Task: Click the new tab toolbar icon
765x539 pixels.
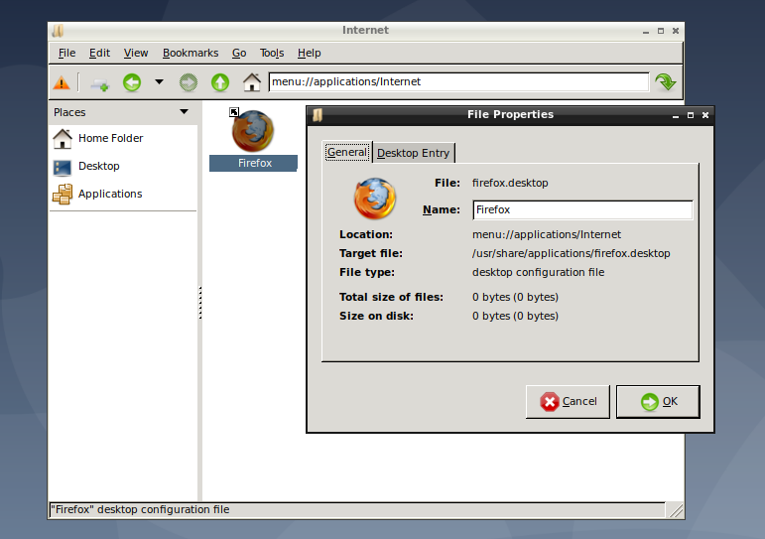Action: tap(99, 83)
